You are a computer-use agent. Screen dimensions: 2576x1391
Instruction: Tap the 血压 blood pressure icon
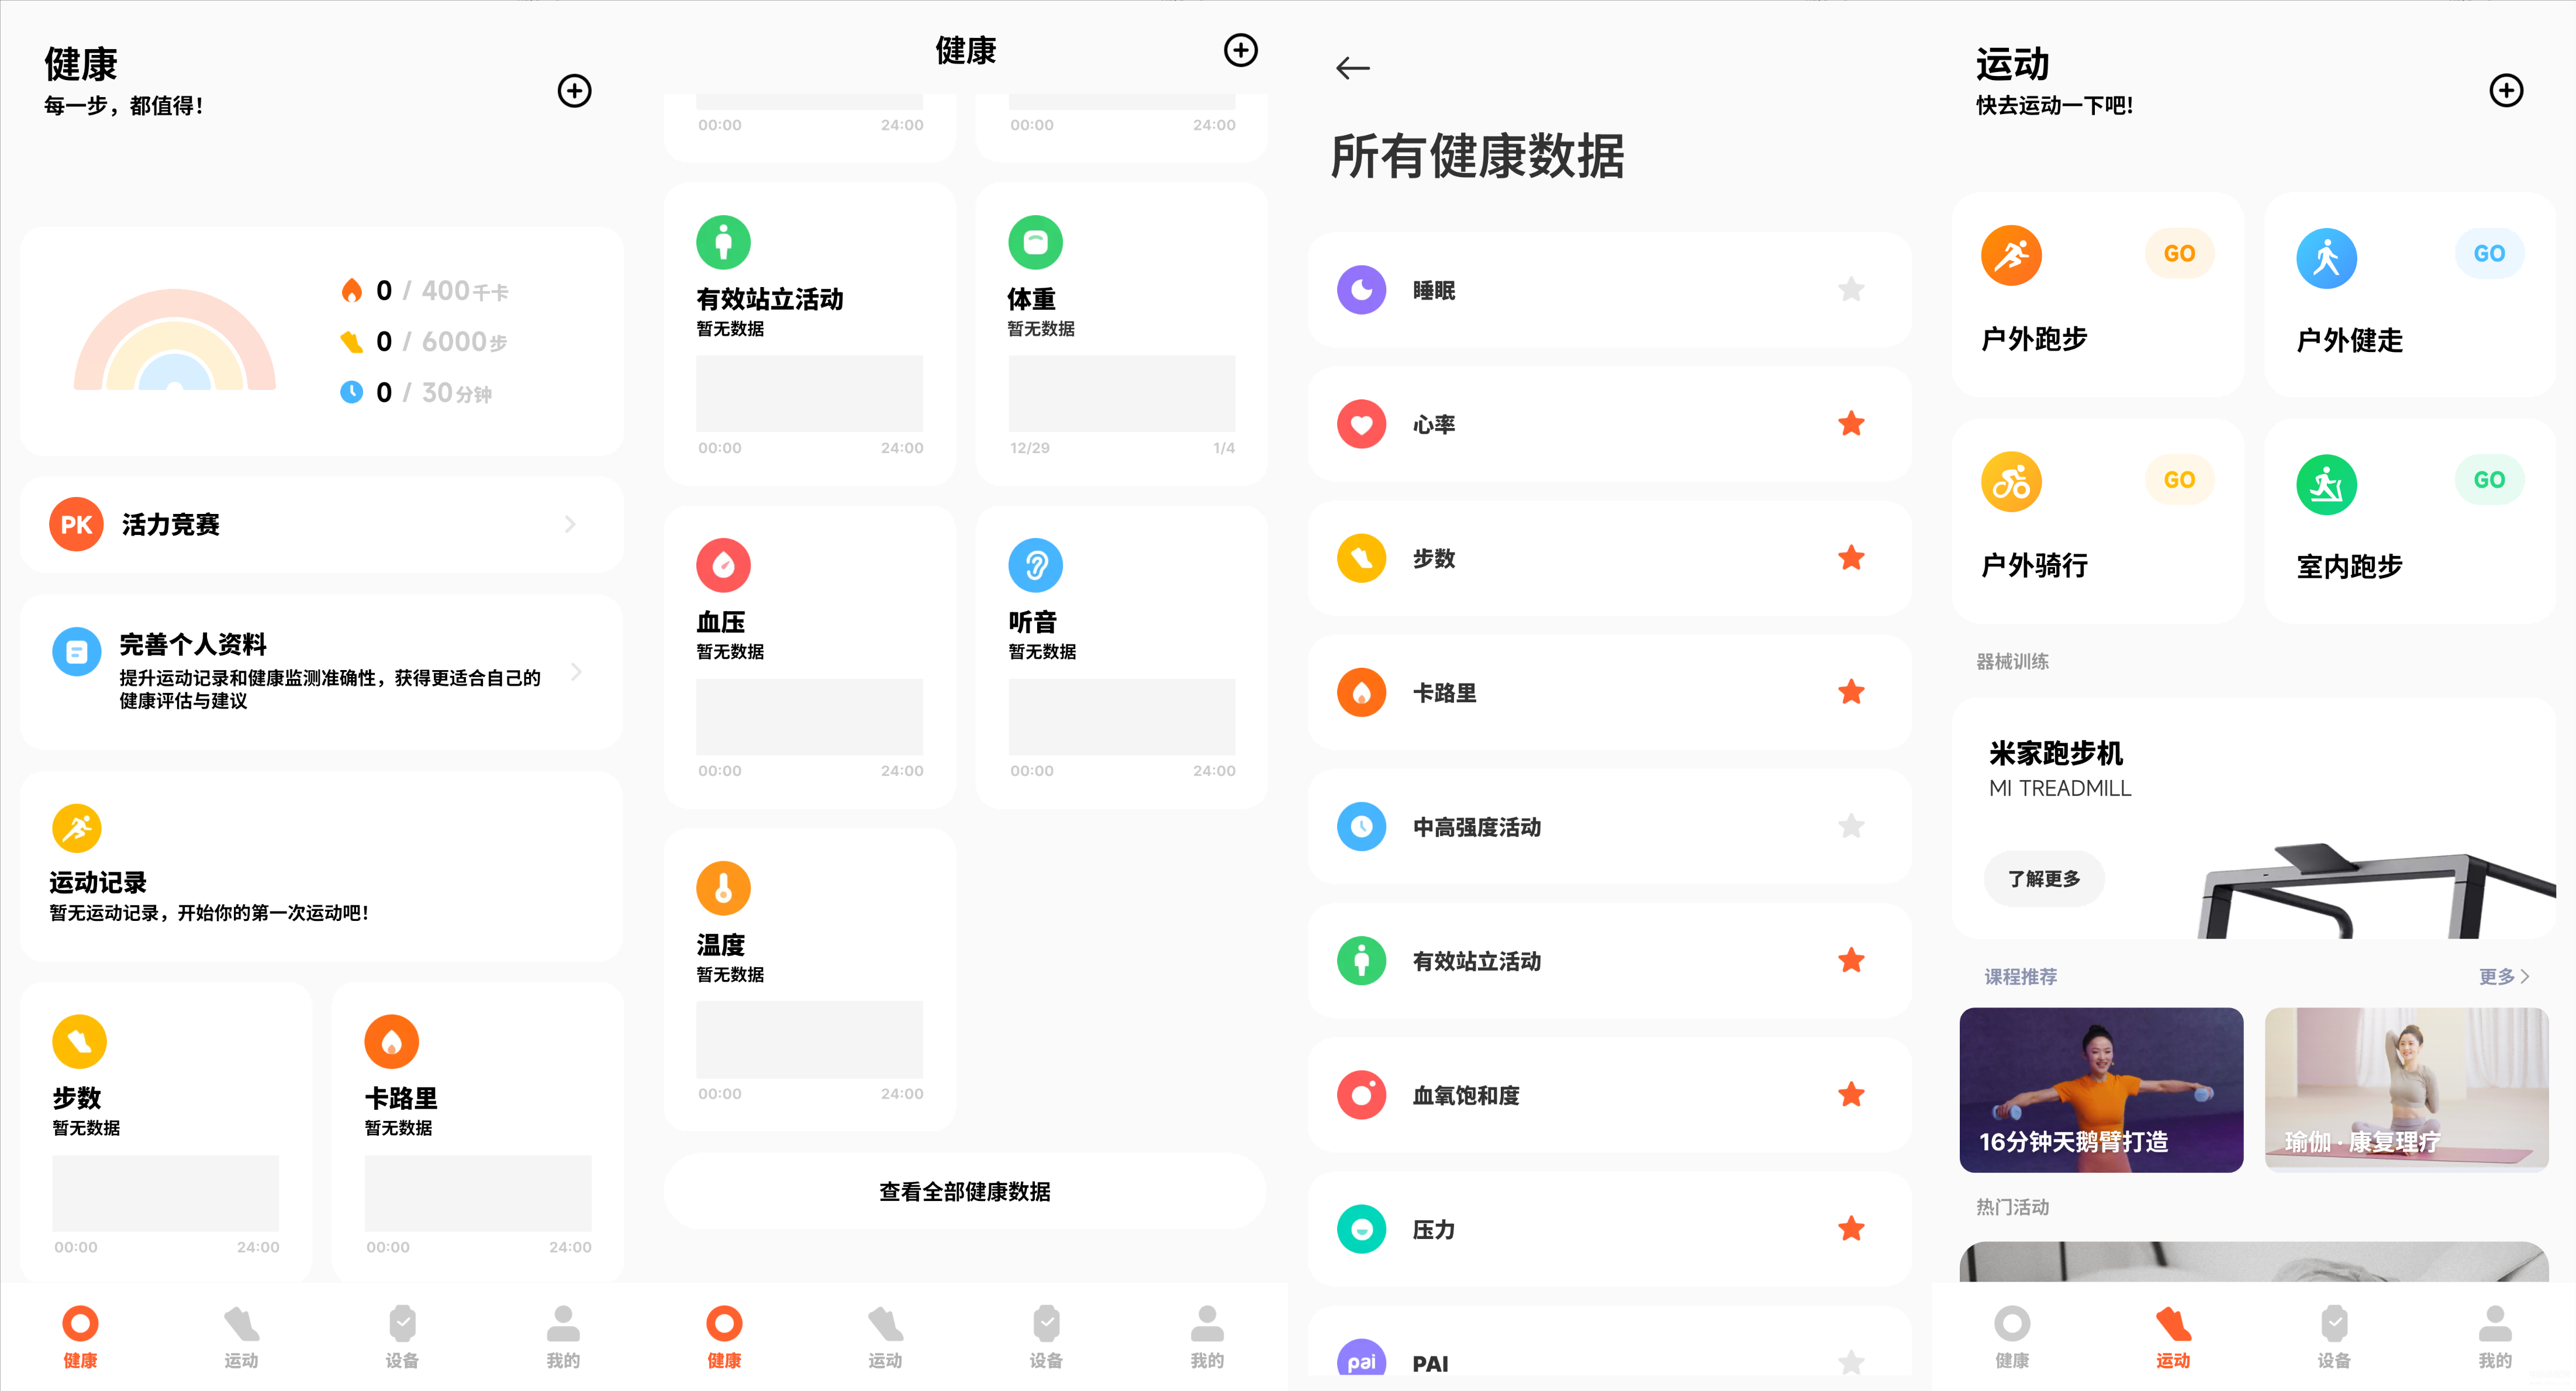[723, 565]
